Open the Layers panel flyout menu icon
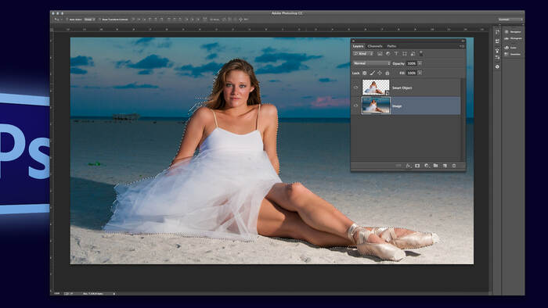548x308 pixels. click(462, 46)
